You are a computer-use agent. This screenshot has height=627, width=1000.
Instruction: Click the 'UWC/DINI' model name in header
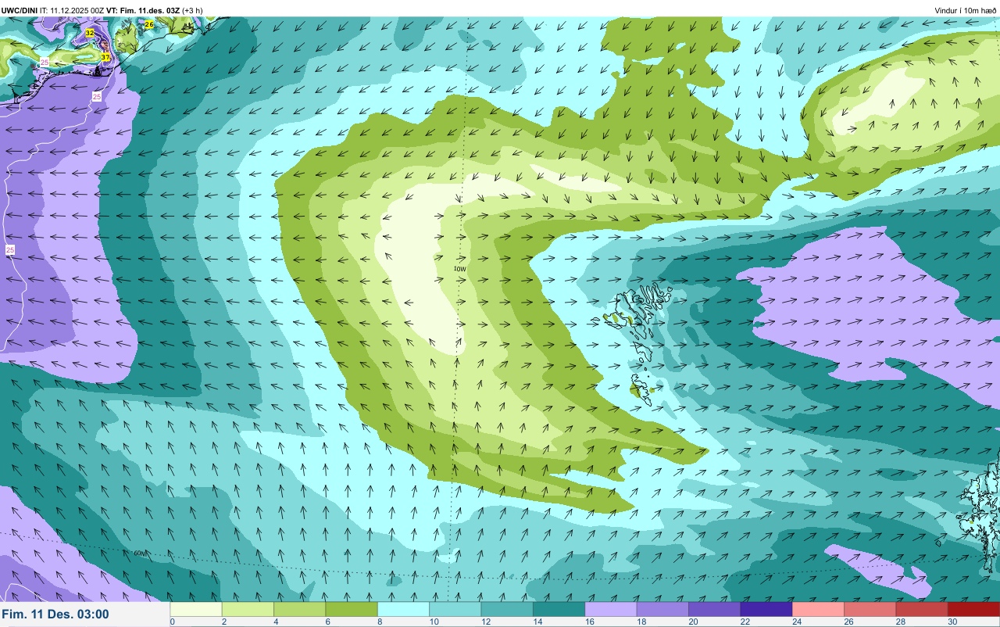tap(20, 10)
